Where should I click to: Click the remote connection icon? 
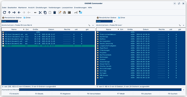[76, 12]
